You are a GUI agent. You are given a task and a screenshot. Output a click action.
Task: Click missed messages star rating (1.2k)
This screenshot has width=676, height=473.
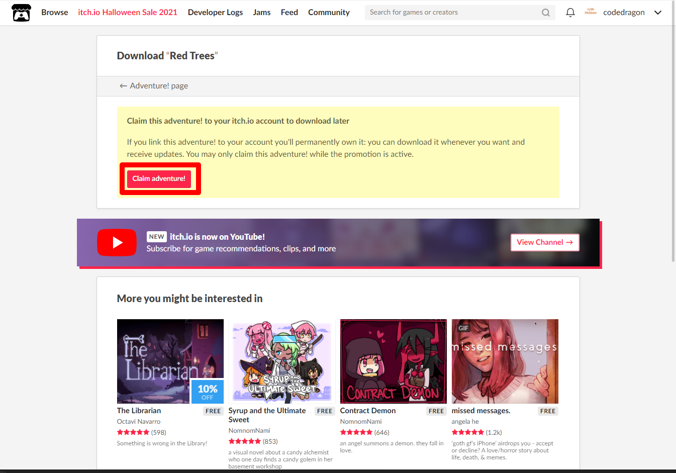[x=477, y=432]
